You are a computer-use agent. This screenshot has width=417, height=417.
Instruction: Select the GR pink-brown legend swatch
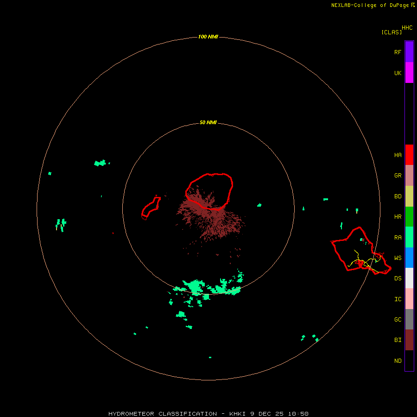pyautogui.click(x=409, y=175)
